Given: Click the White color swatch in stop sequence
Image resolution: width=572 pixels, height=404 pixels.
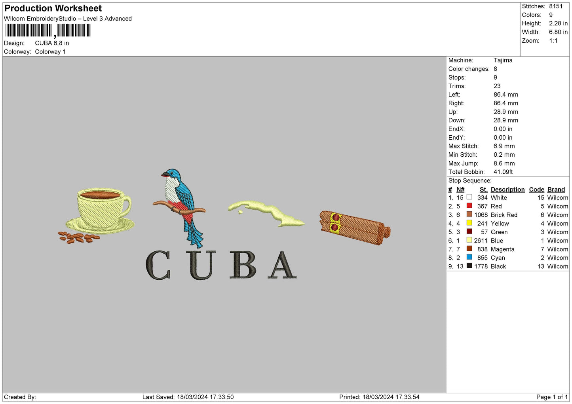Looking at the screenshot, I should [469, 197].
